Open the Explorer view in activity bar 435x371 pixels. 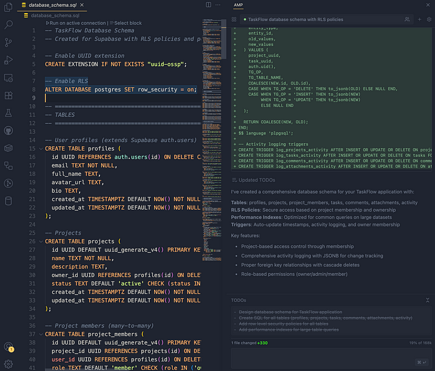(x=8, y=7)
